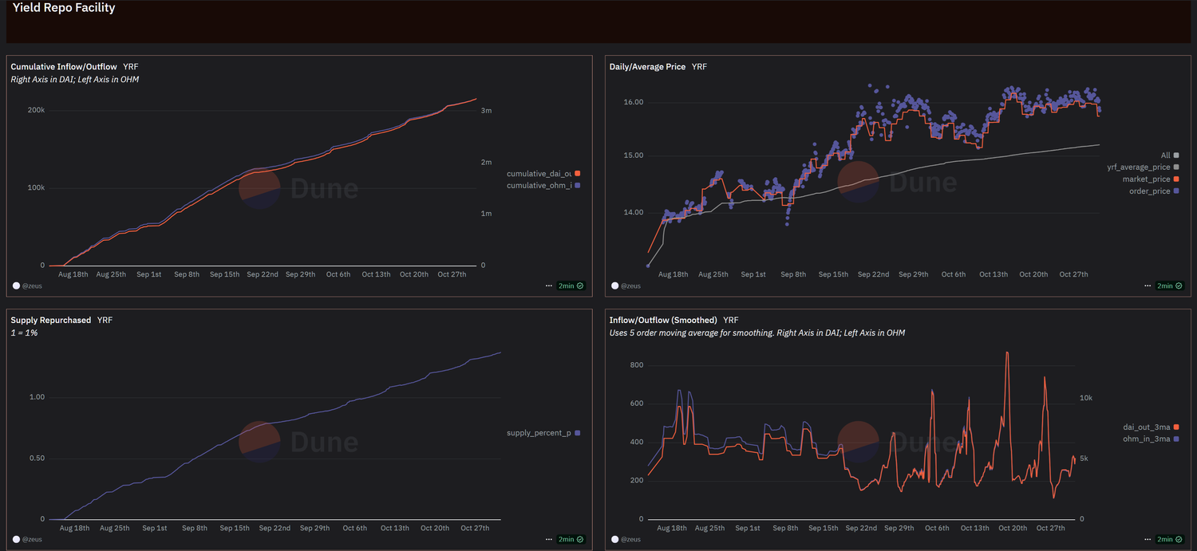Click the cumulative_dai_out orange color swatch

click(577, 174)
